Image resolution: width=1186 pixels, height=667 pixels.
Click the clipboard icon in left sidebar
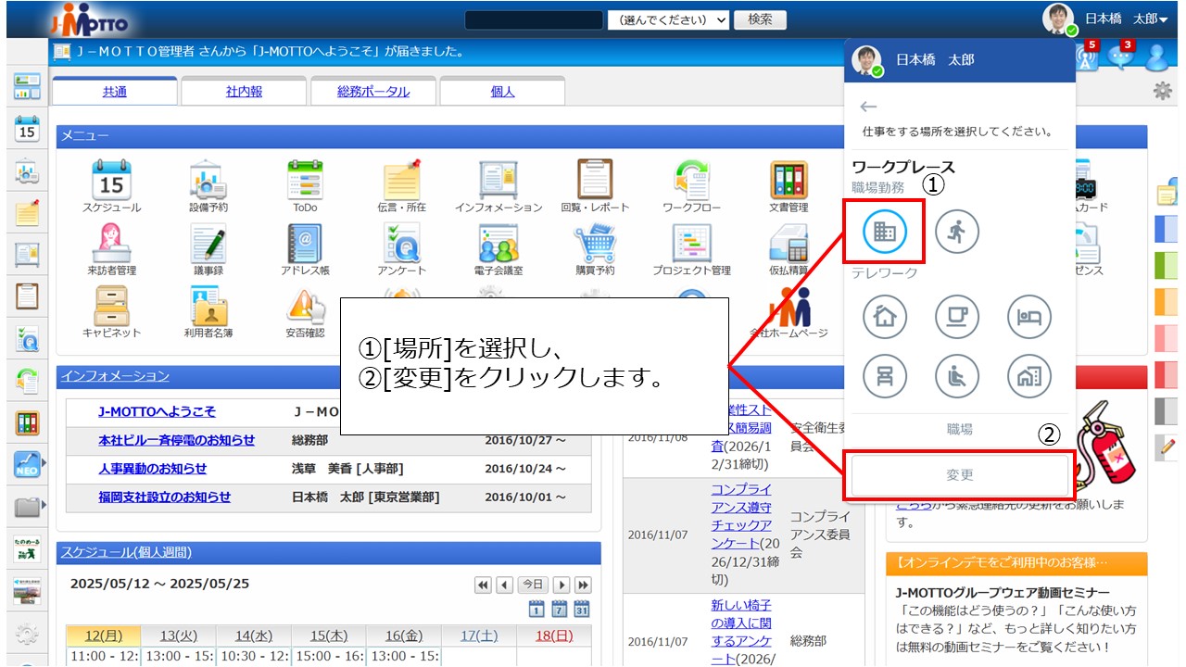(27, 296)
